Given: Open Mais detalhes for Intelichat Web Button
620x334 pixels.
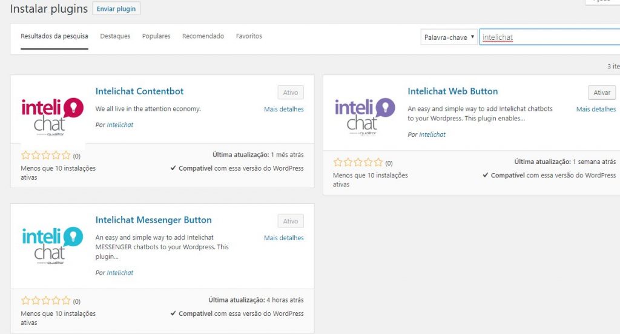Looking at the screenshot, I should 596,109.
